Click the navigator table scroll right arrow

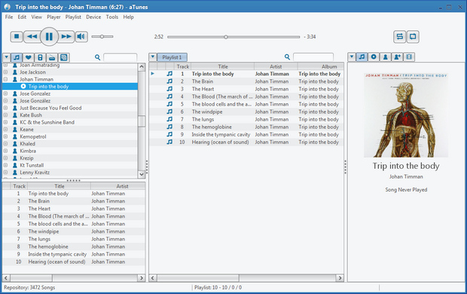tap(142, 278)
